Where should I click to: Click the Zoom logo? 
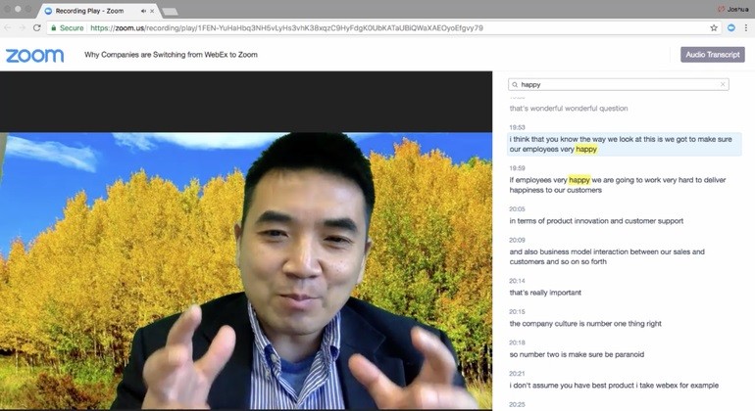[x=34, y=55]
